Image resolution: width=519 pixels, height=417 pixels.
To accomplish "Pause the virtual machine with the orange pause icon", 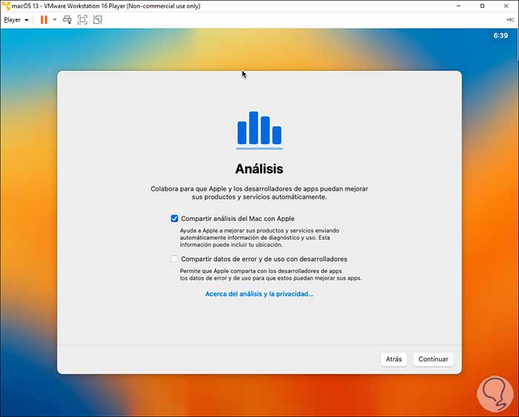I will [x=44, y=20].
